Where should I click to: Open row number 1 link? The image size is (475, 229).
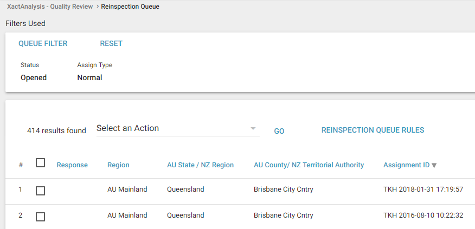(x=21, y=189)
